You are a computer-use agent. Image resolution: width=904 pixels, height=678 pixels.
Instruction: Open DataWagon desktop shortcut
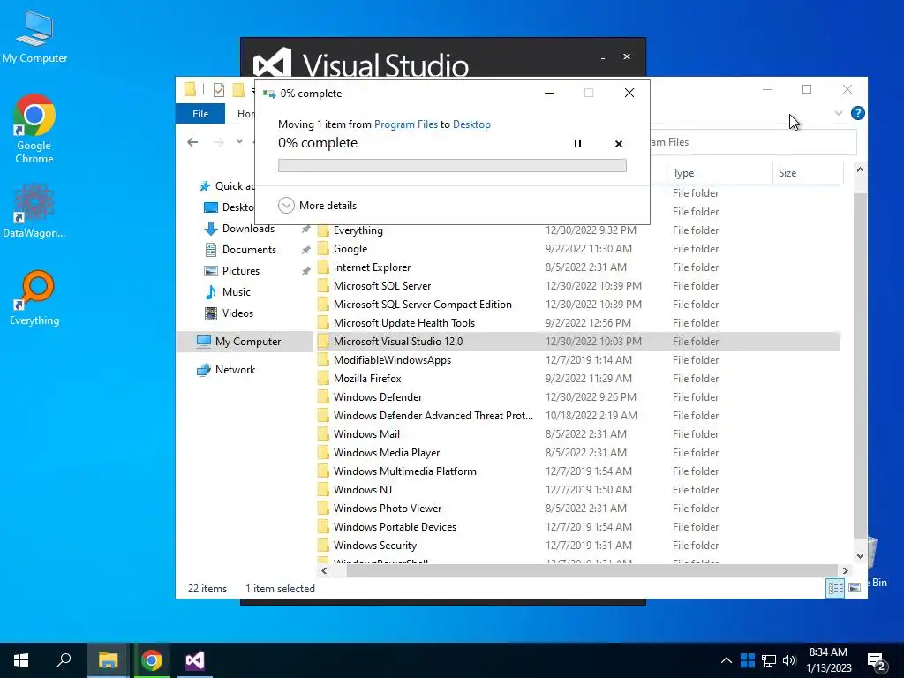(34, 210)
